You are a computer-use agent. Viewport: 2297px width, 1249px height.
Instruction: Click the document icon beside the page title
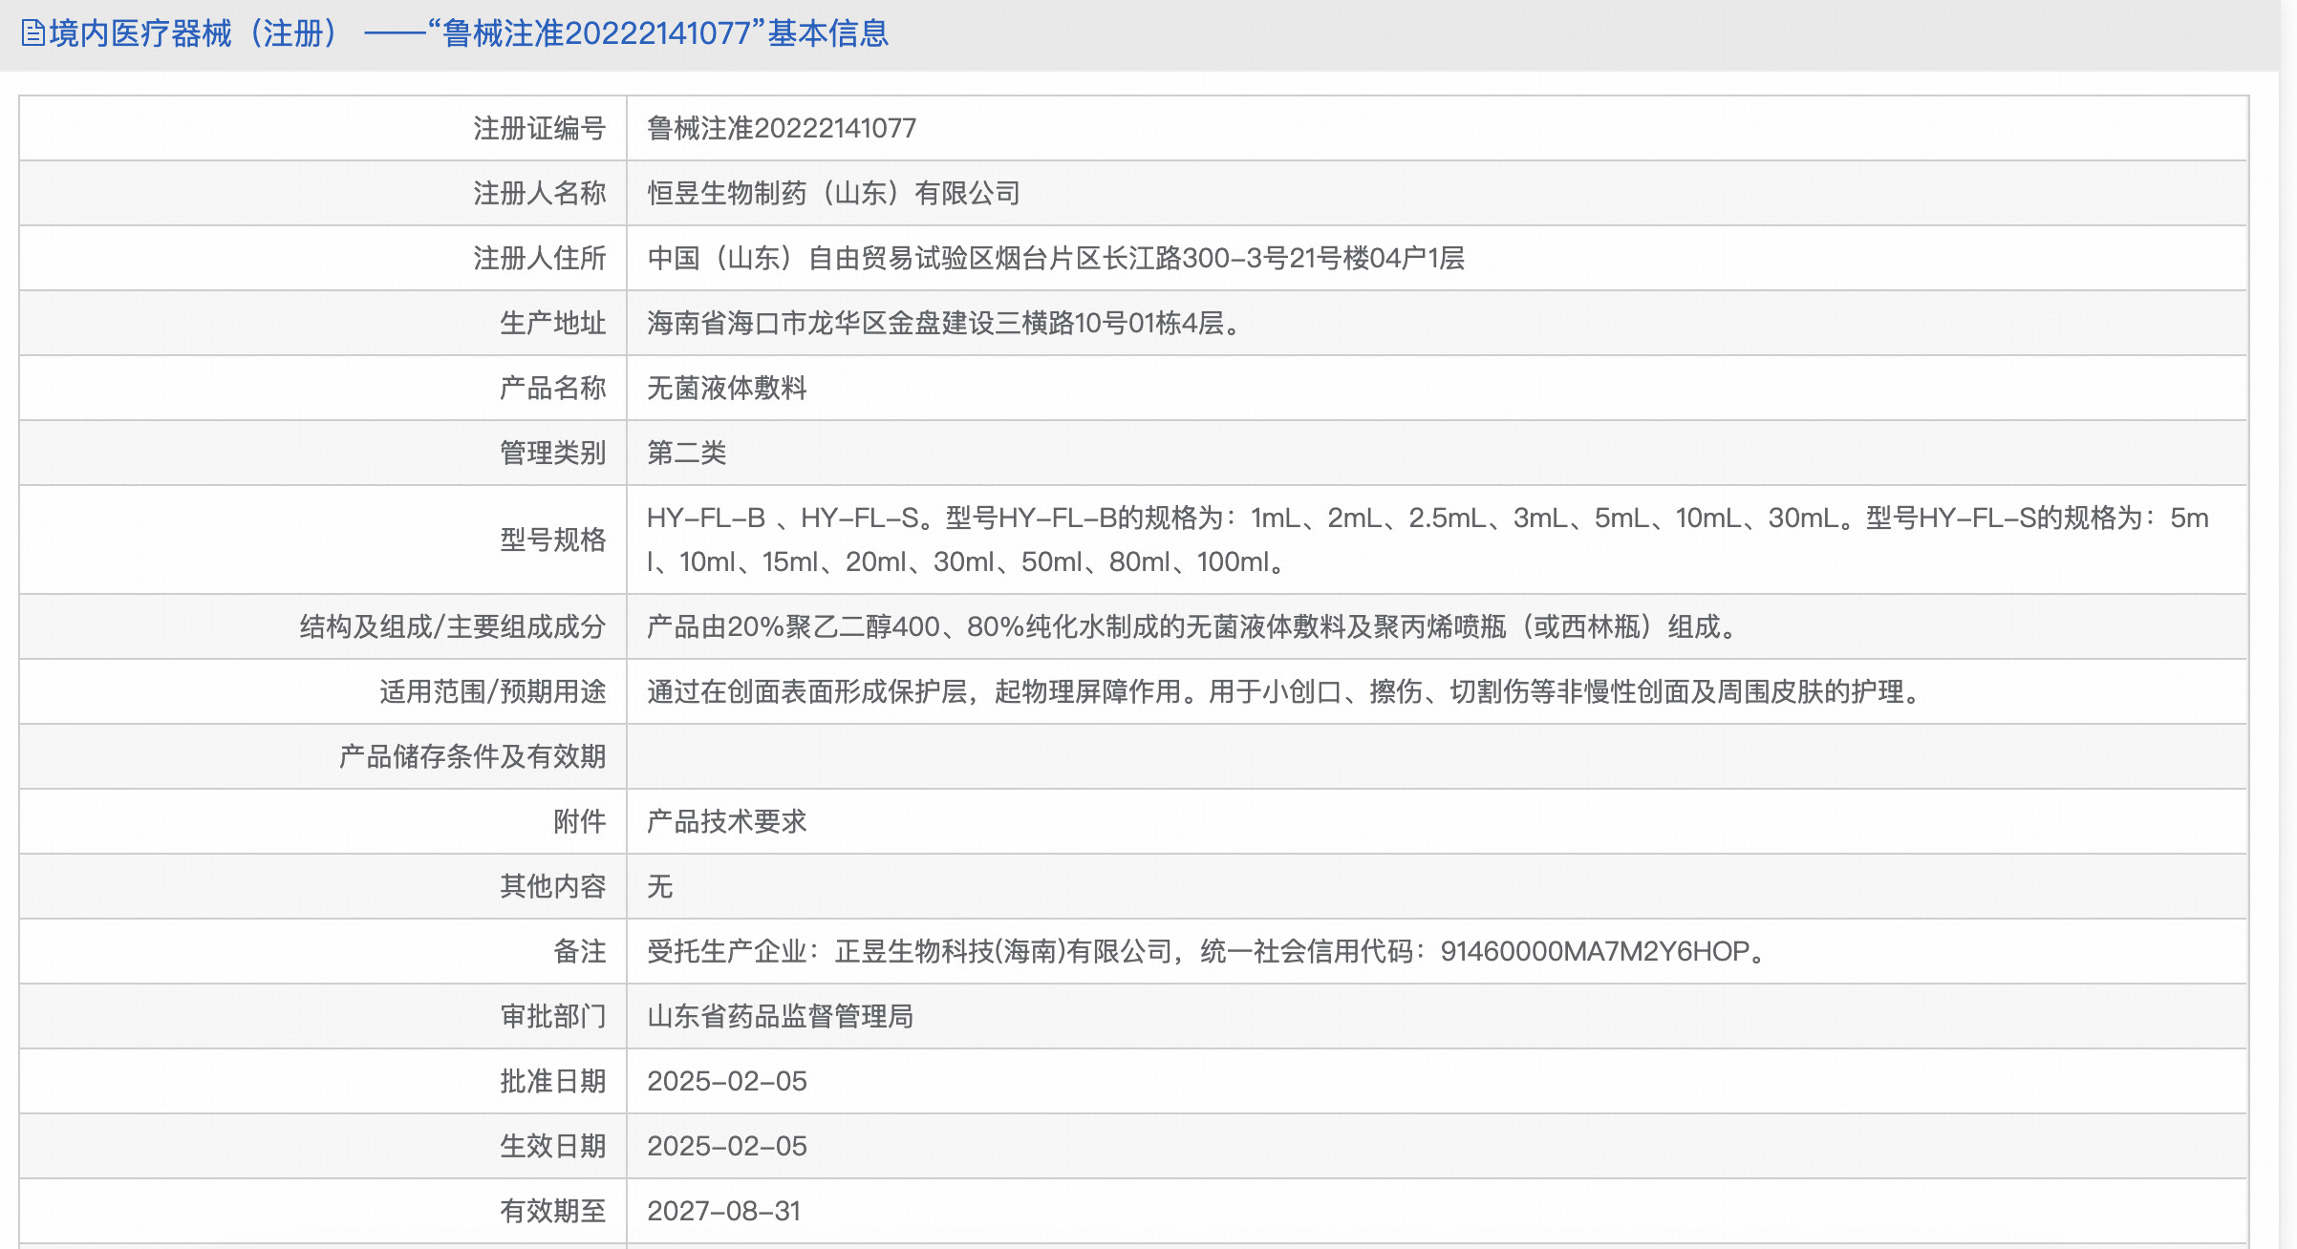(x=33, y=33)
